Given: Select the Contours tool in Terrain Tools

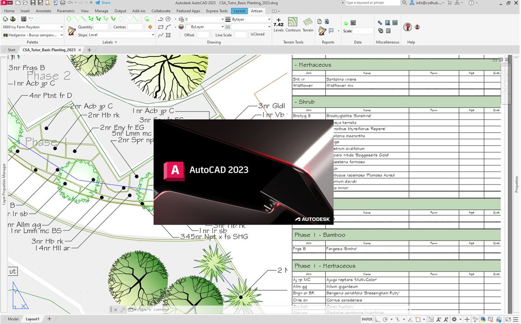Looking at the screenshot, I should click(x=293, y=24).
